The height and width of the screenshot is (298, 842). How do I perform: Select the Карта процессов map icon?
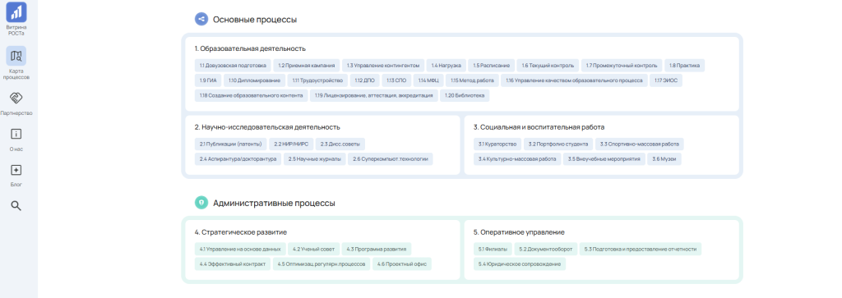[x=16, y=56]
